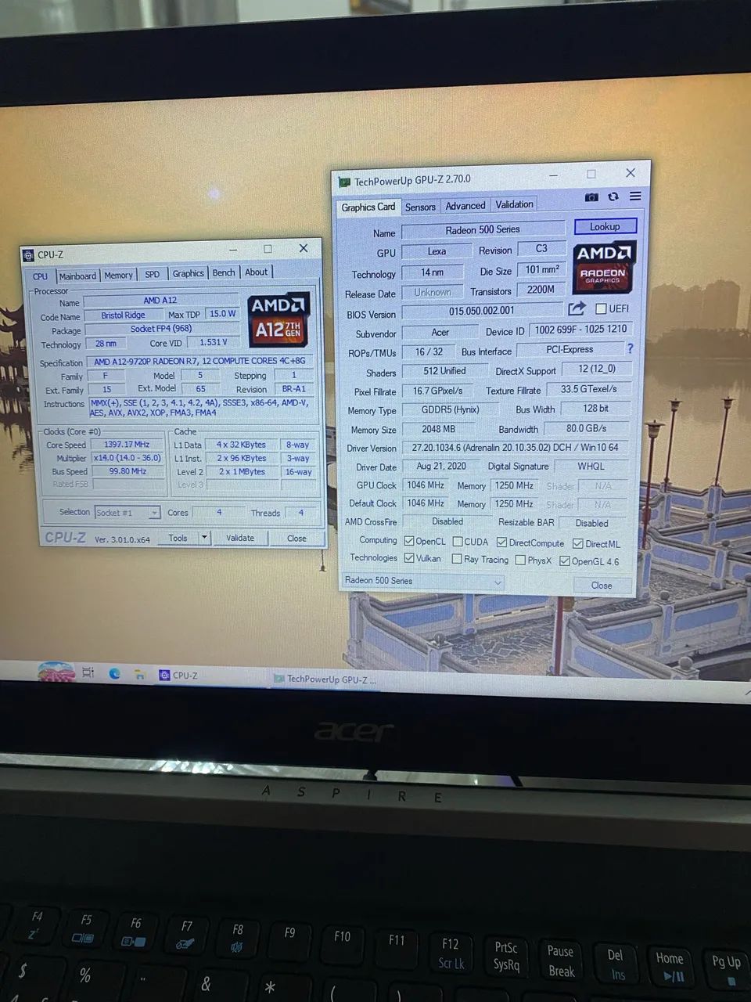Switch to TechPowerUp GPU-Z taskbar button

(x=325, y=679)
